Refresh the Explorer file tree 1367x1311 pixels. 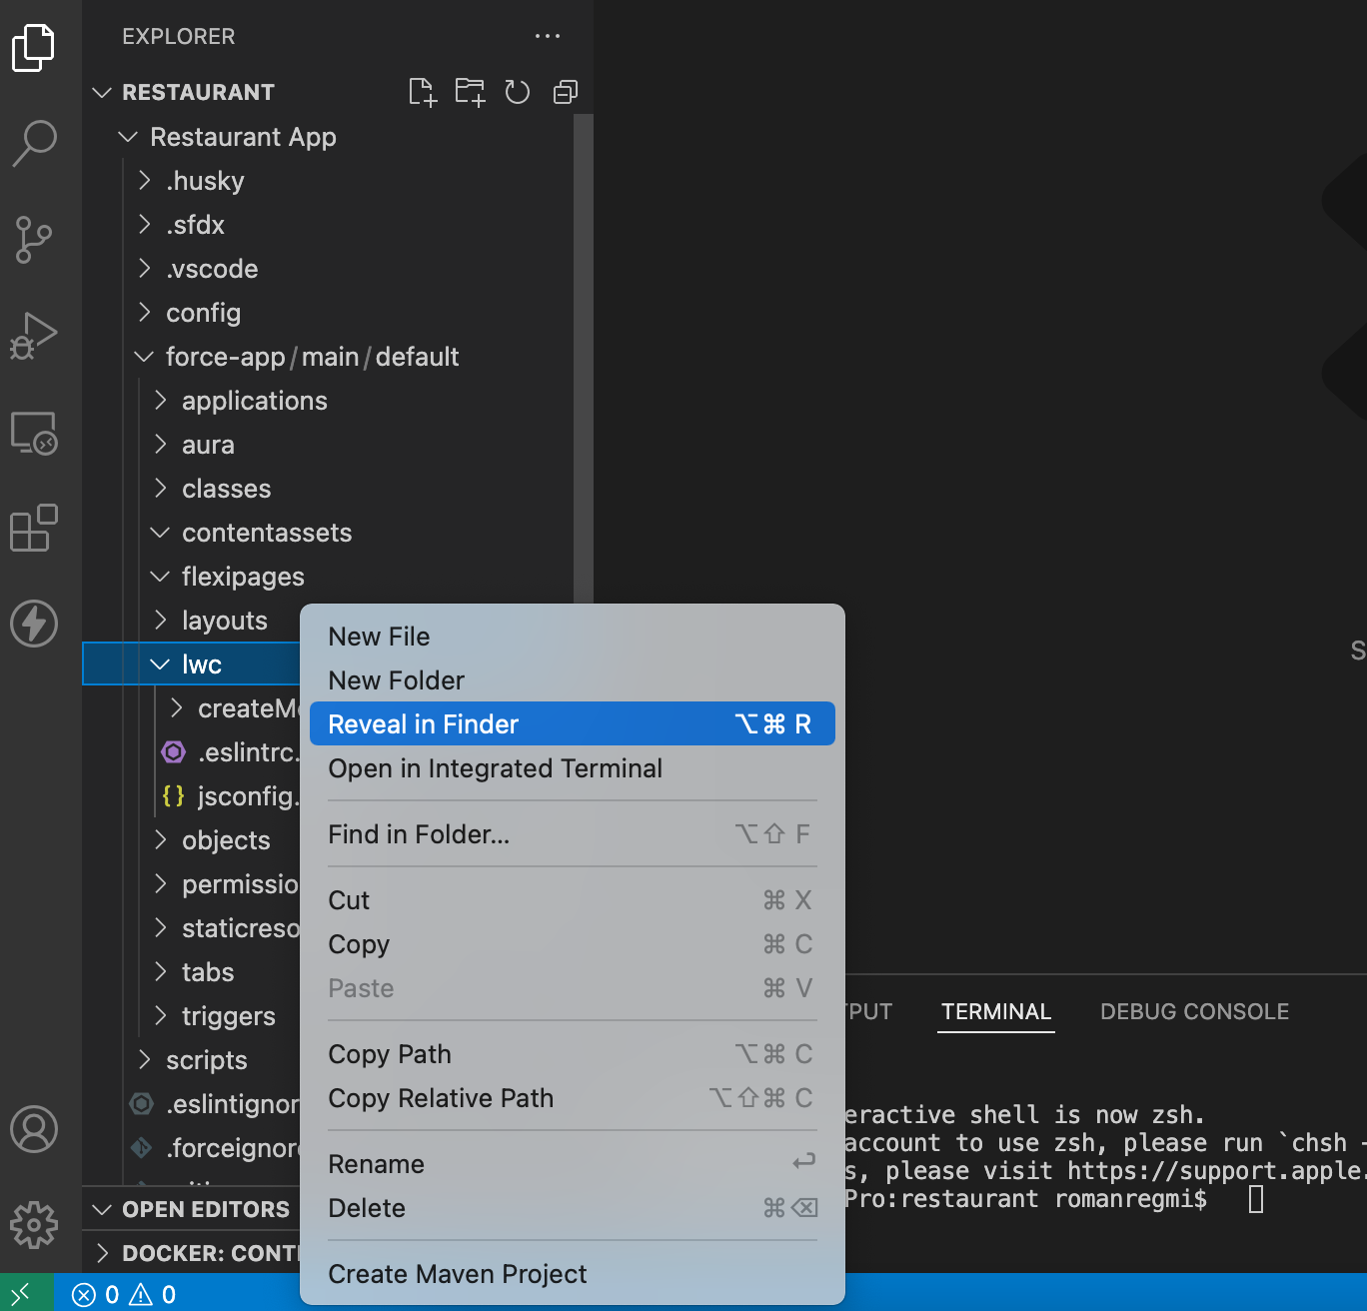[x=517, y=92]
